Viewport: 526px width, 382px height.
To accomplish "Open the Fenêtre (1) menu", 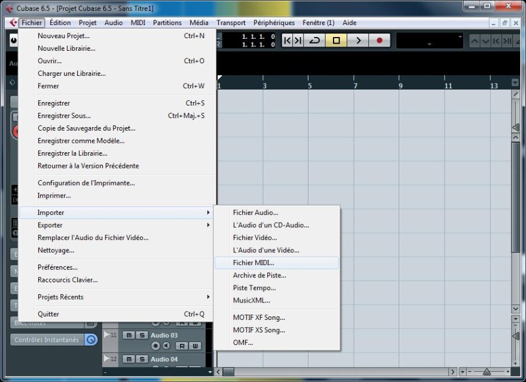I will click(319, 23).
